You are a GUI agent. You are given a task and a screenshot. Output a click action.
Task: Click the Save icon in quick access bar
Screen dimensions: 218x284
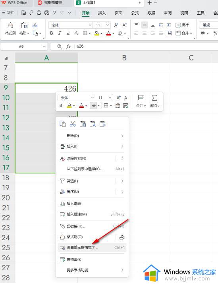23,13
